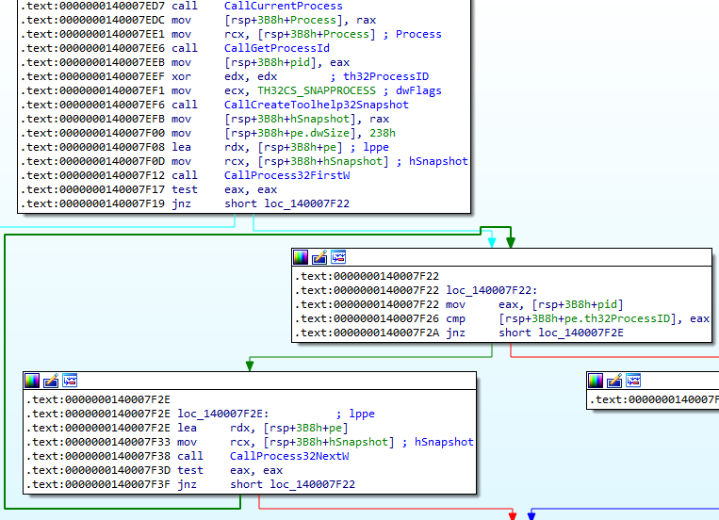
Task: Click the color icon on the cut-off bottom-right node
Action: click(596, 381)
